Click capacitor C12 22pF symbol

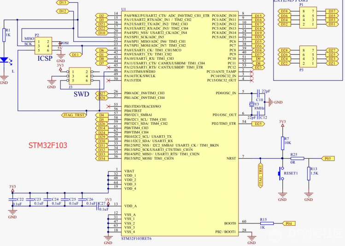(258, 115)
